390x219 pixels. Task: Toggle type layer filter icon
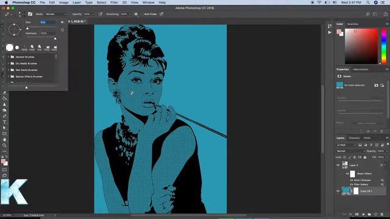coord(371,145)
